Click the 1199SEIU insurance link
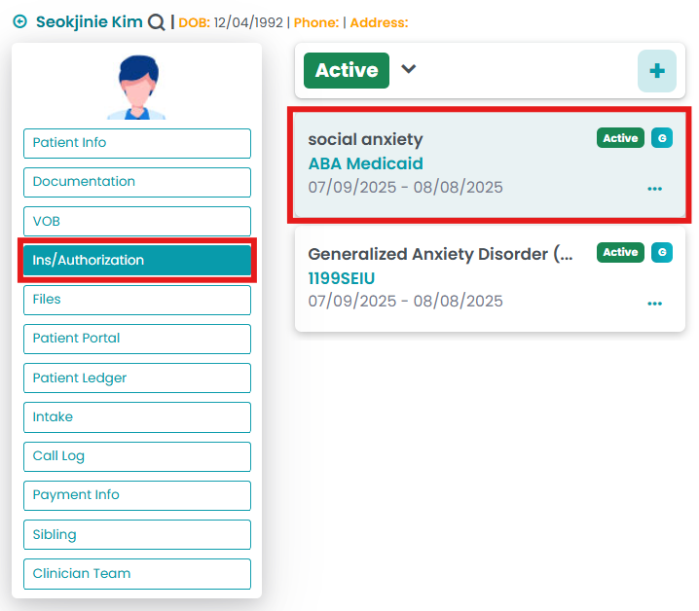The width and height of the screenshot is (699, 611). point(342,278)
